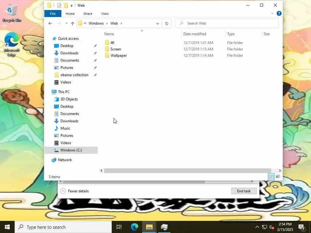Click scroll left arrow of file list

click(x=101, y=171)
